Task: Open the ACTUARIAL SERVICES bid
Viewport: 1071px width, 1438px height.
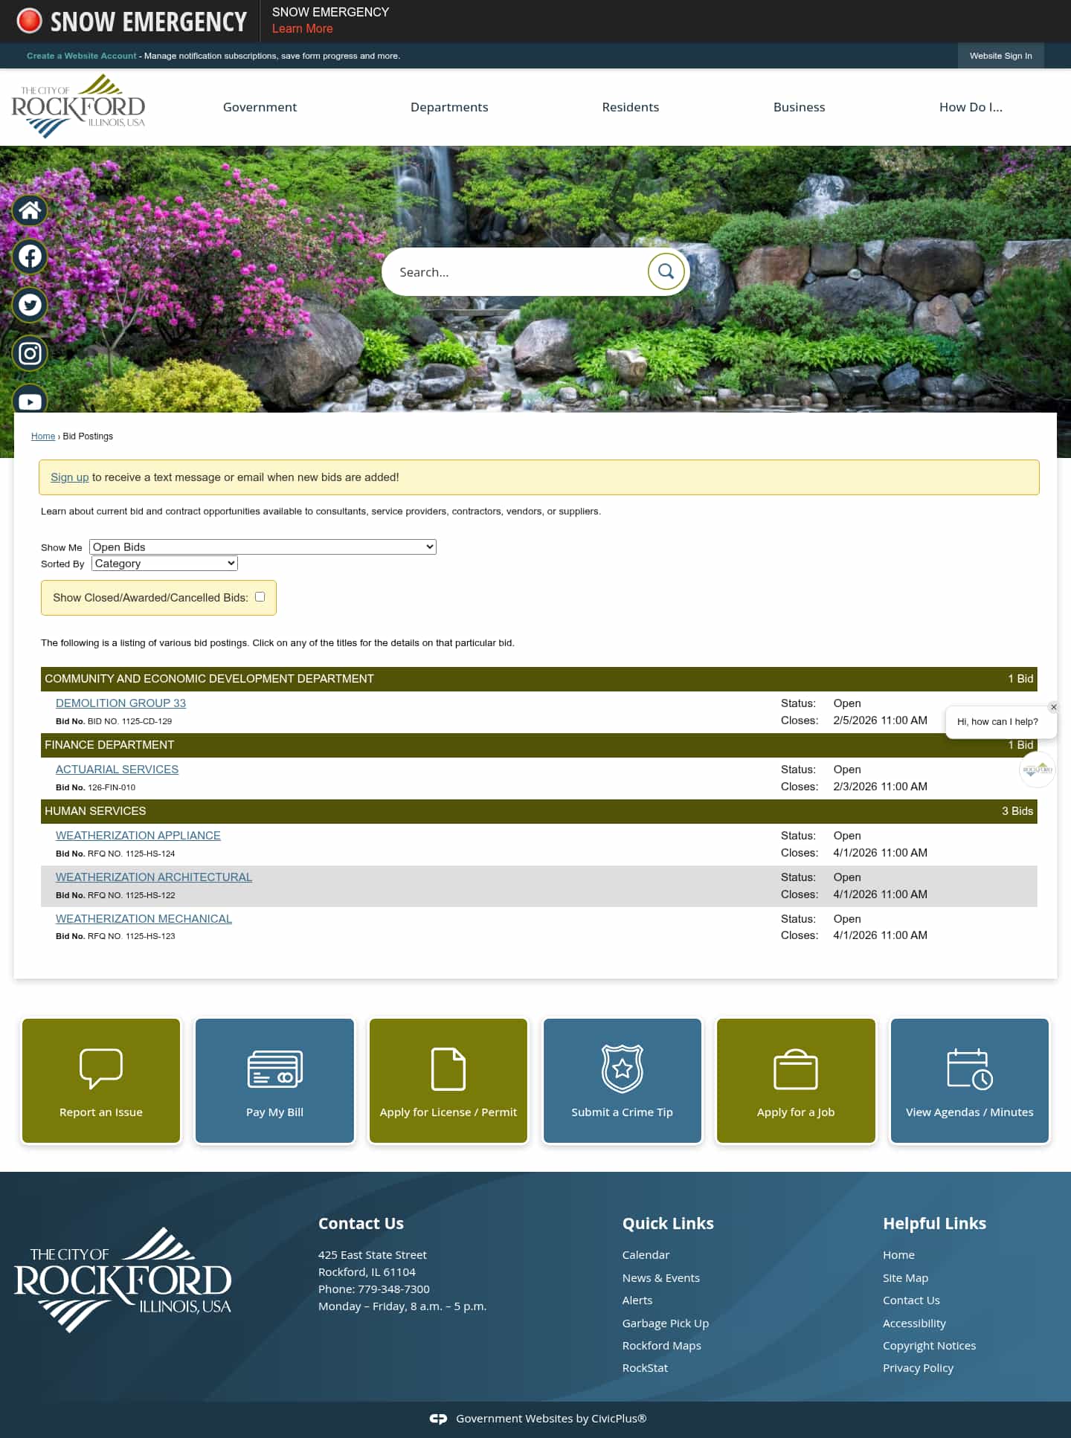Action: pos(117,770)
